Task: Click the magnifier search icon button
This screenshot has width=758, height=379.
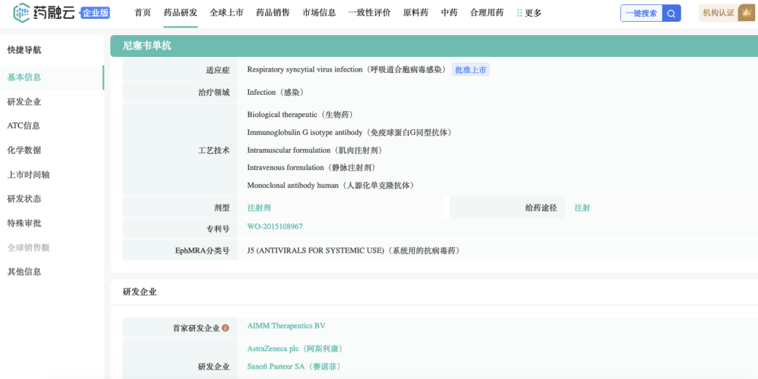Action: [x=672, y=13]
